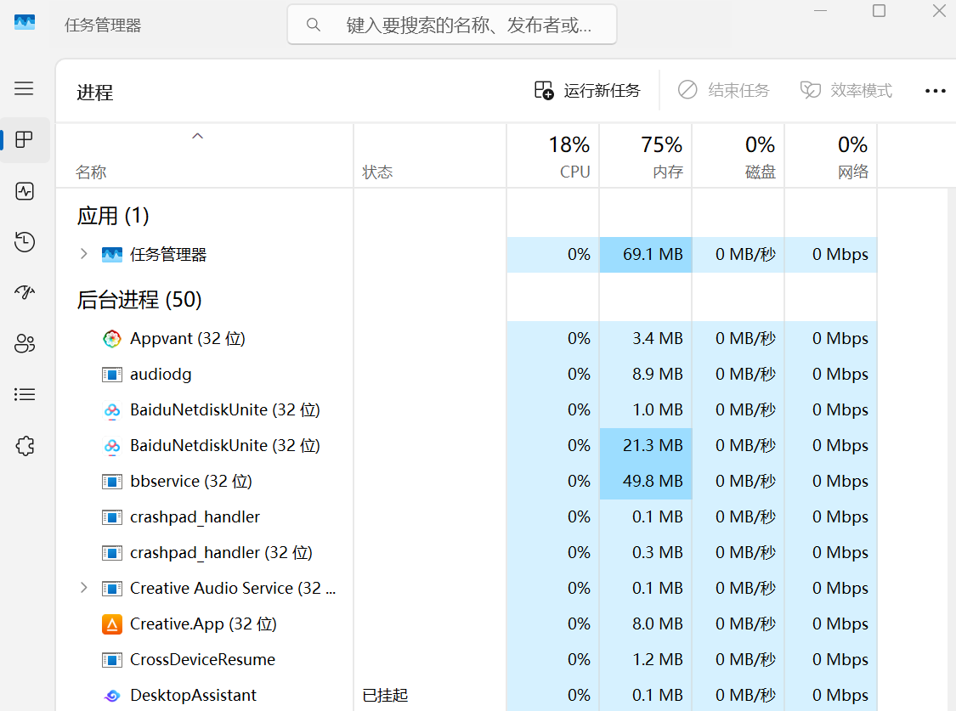
Task: Open the App history page icon
Action: [x=25, y=242]
